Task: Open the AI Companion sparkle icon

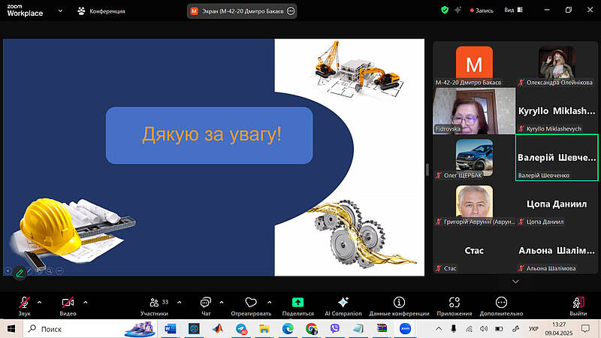Action: tap(343, 302)
